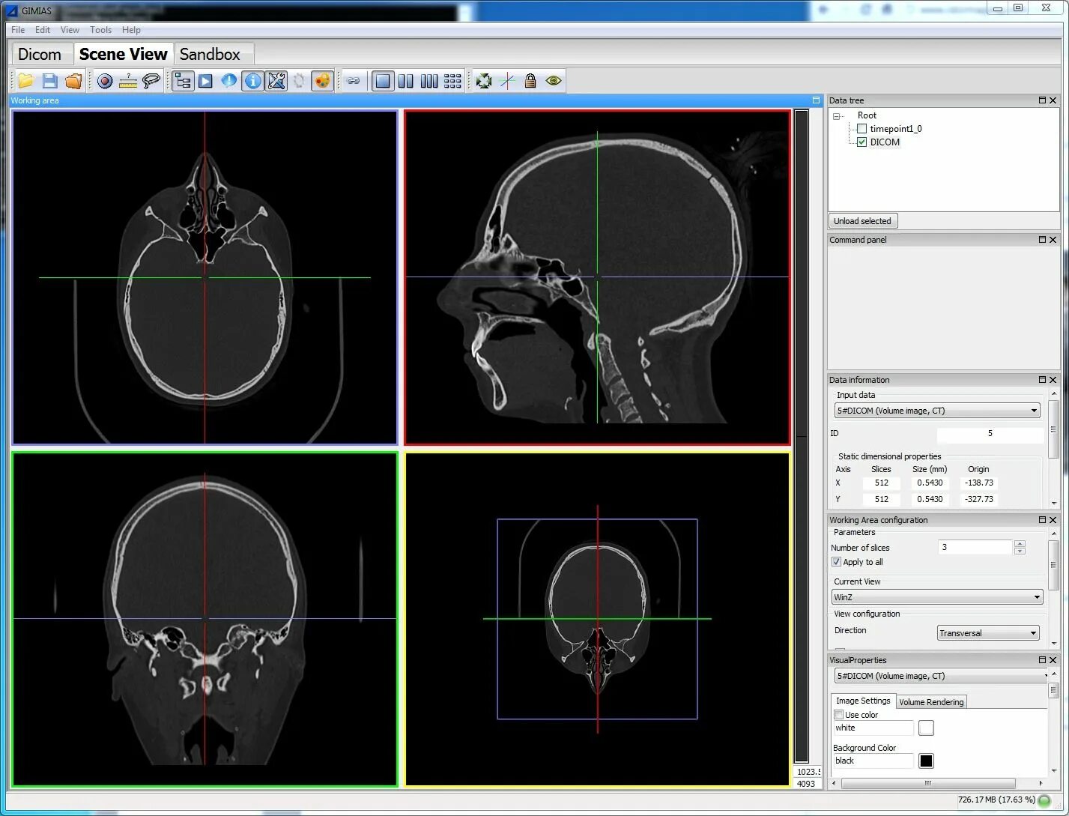The image size is (1069, 816).
Task: Toggle the eye visibility toolbar icon
Action: point(554,81)
